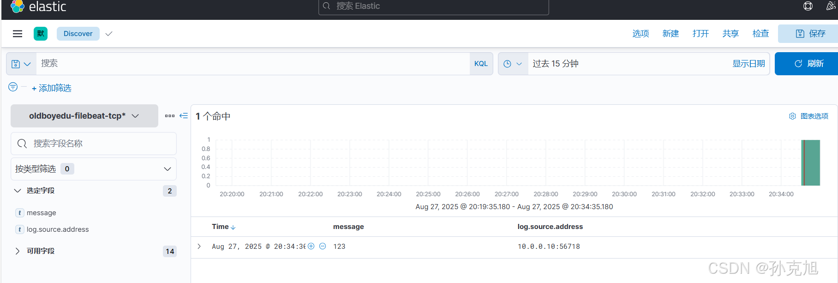The image size is (838, 283).
Task: Open the 选项 menu
Action: [x=640, y=34]
